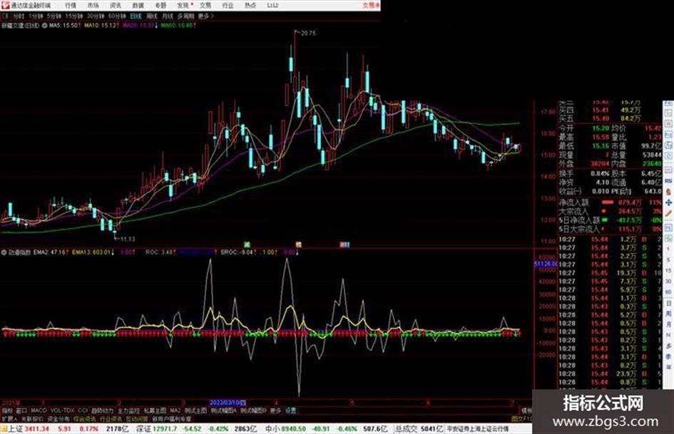Click the green marker icon under the main chart
This screenshot has height=434, width=674.
click(x=247, y=244)
